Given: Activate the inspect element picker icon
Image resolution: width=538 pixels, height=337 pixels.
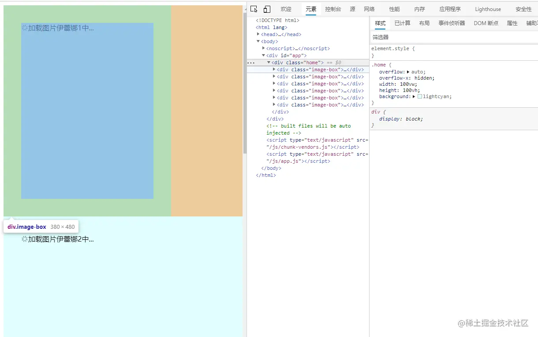Looking at the screenshot, I should point(254,9).
